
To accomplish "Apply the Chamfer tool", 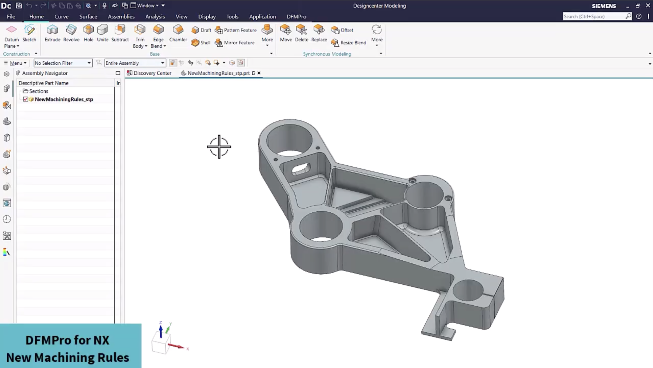I will click(x=178, y=34).
